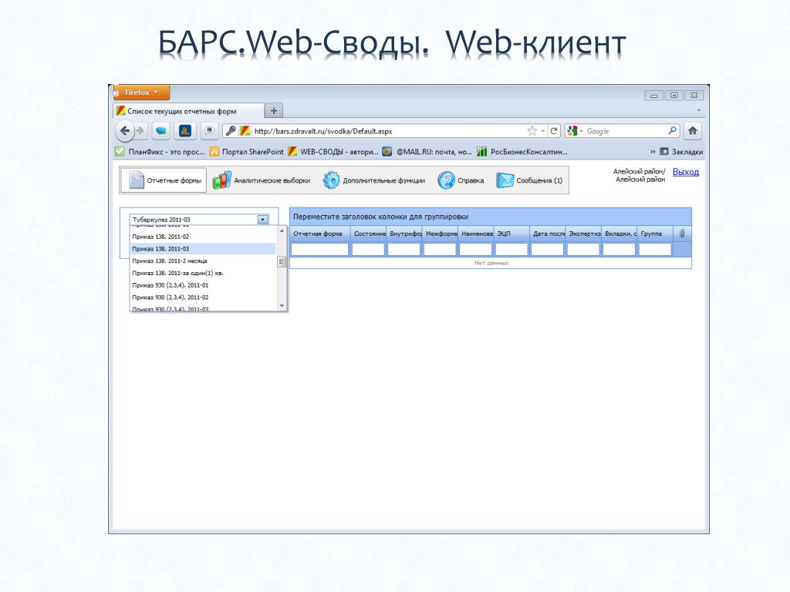Open a new browser tab with plus button
Screen dimensions: 790x592
(x=274, y=111)
